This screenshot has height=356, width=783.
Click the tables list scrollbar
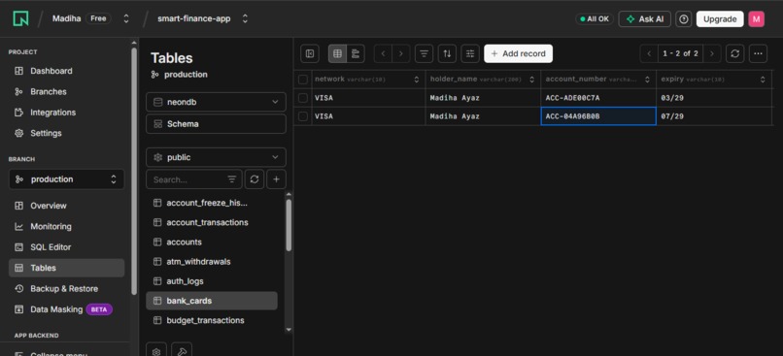click(x=289, y=225)
